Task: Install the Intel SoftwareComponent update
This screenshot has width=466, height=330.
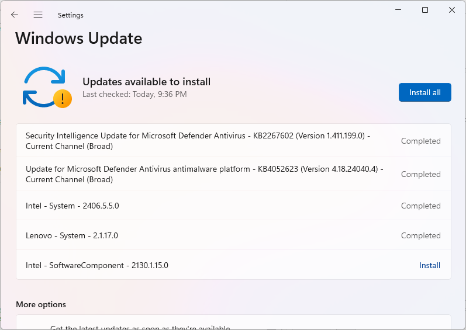Action: 429,265
